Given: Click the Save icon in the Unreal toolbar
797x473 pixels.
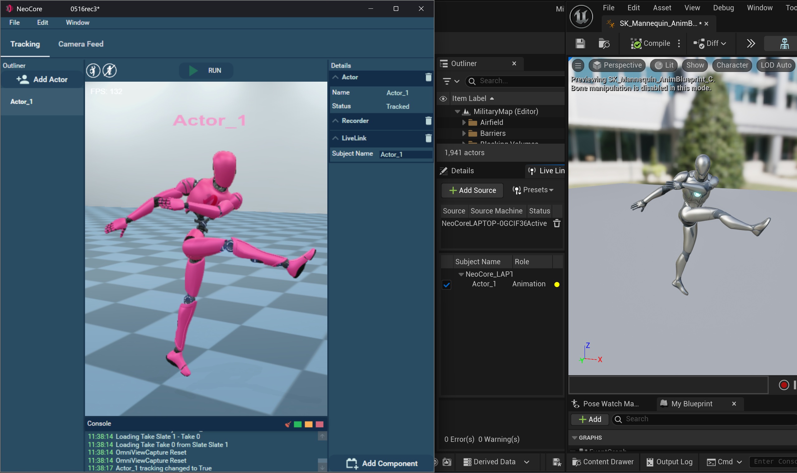Looking at the screenshot, I should 580,43.
